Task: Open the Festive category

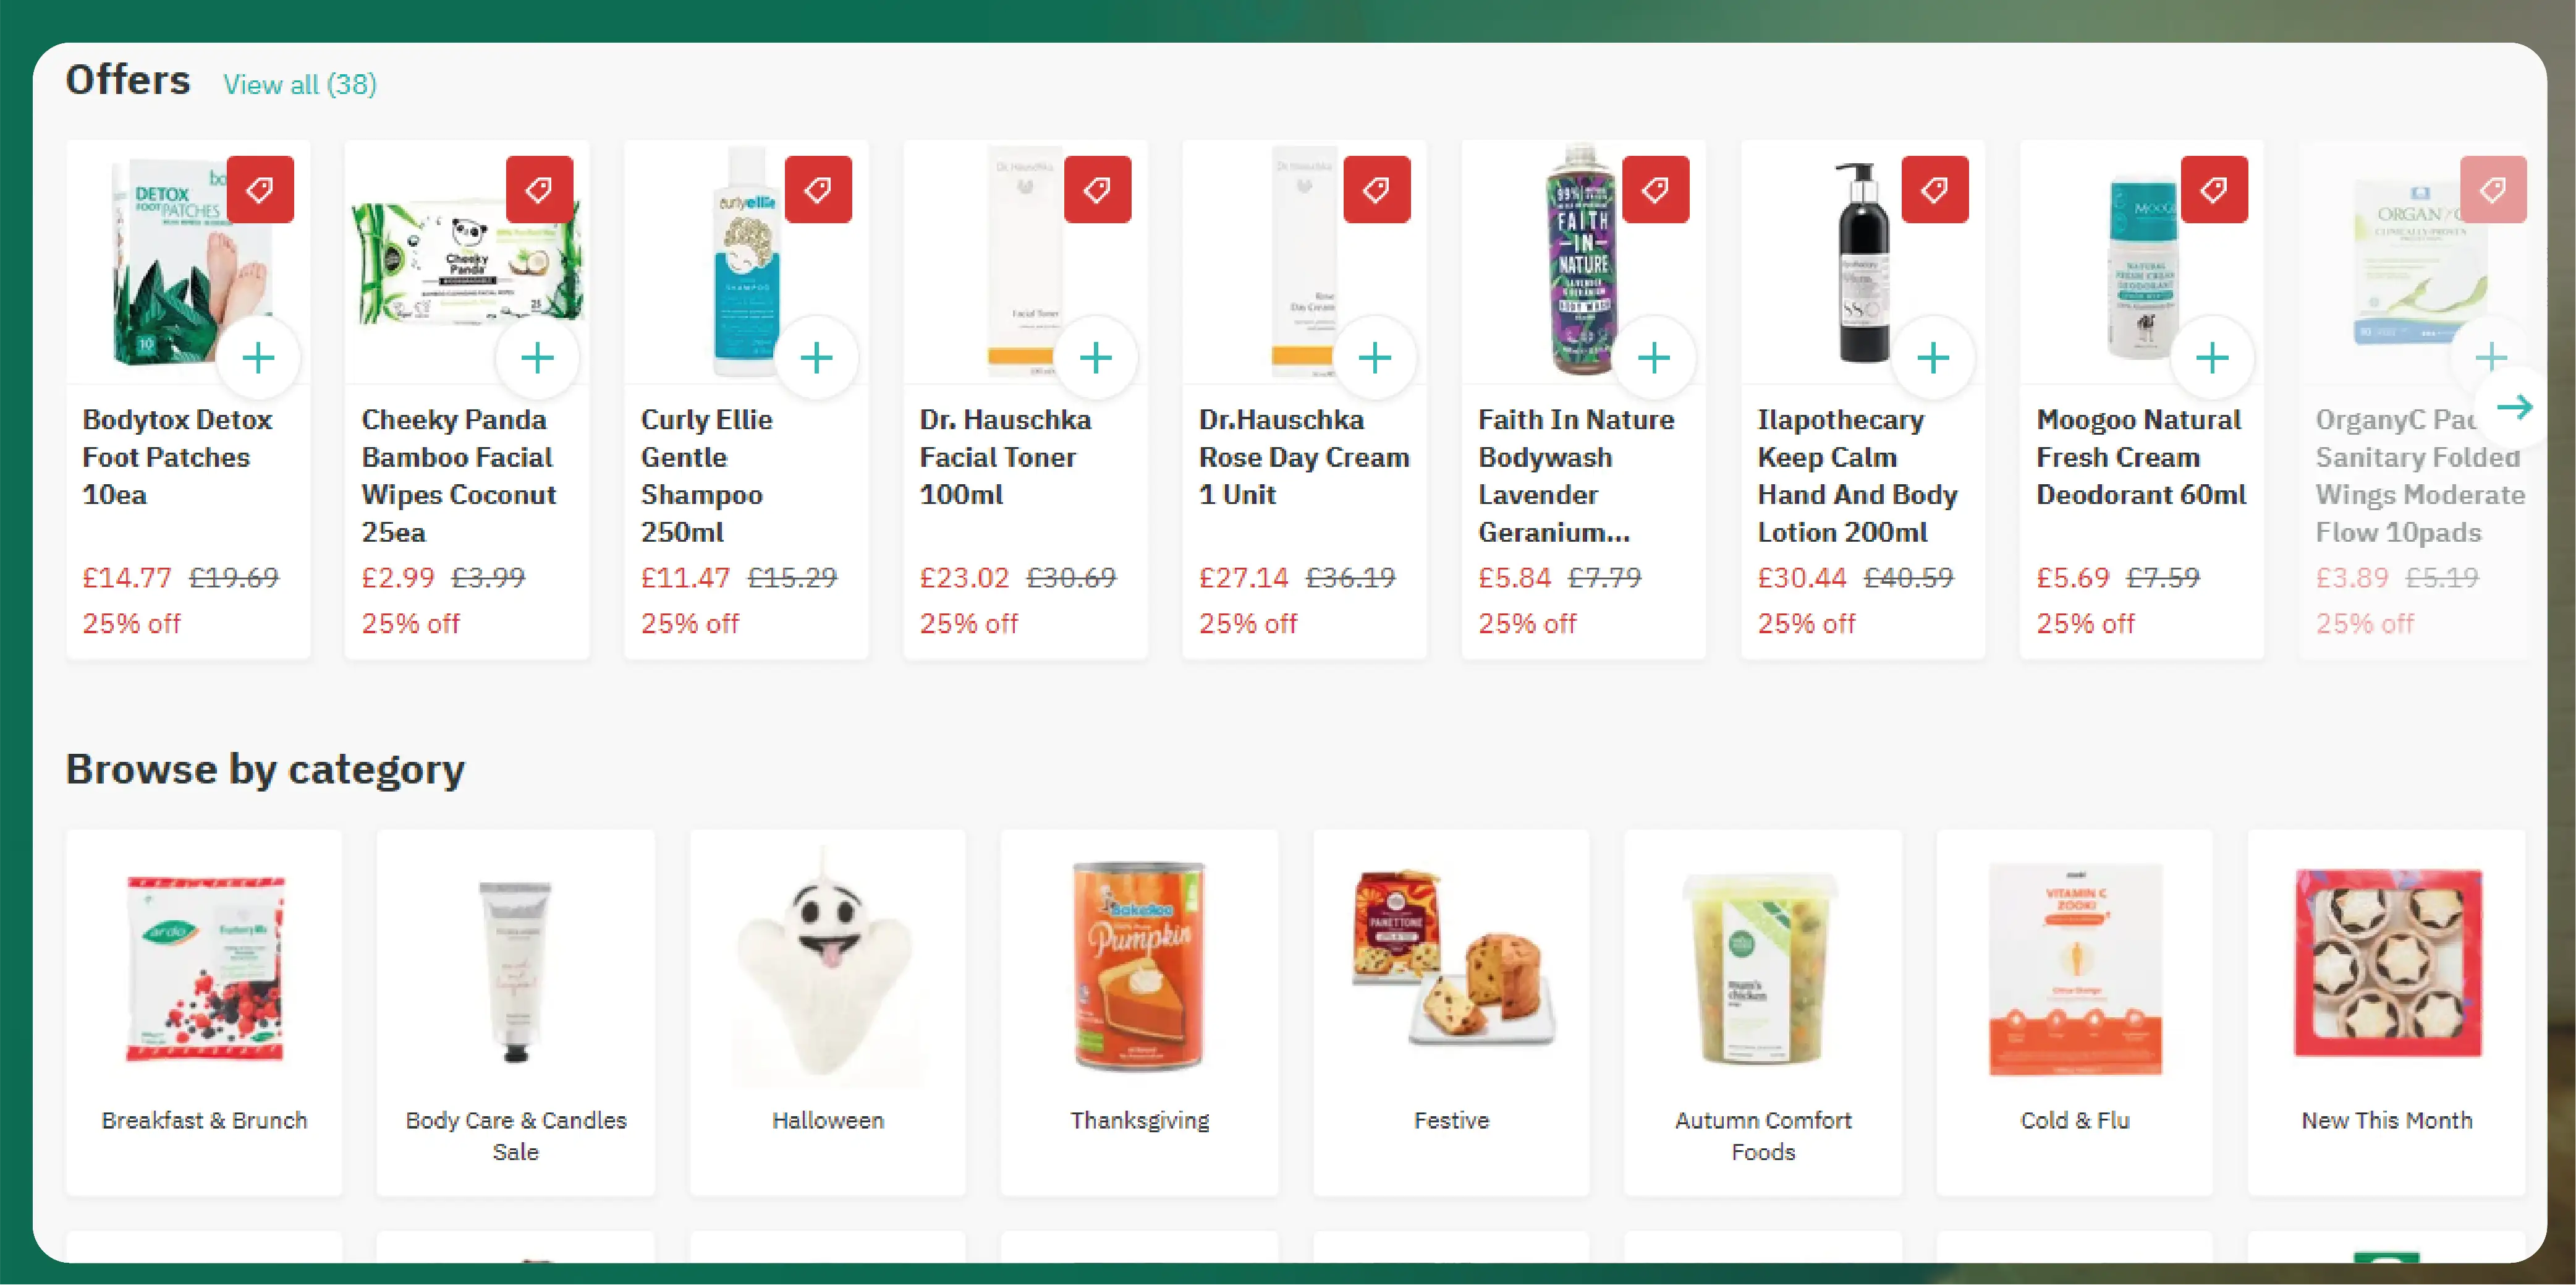Action: [x=1451, y=1012]
